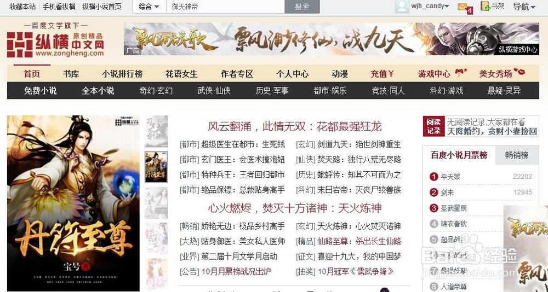This screenshot has width=548, height=292.
Task: Click 充值￥ recharge link
Action: point(383,74)
